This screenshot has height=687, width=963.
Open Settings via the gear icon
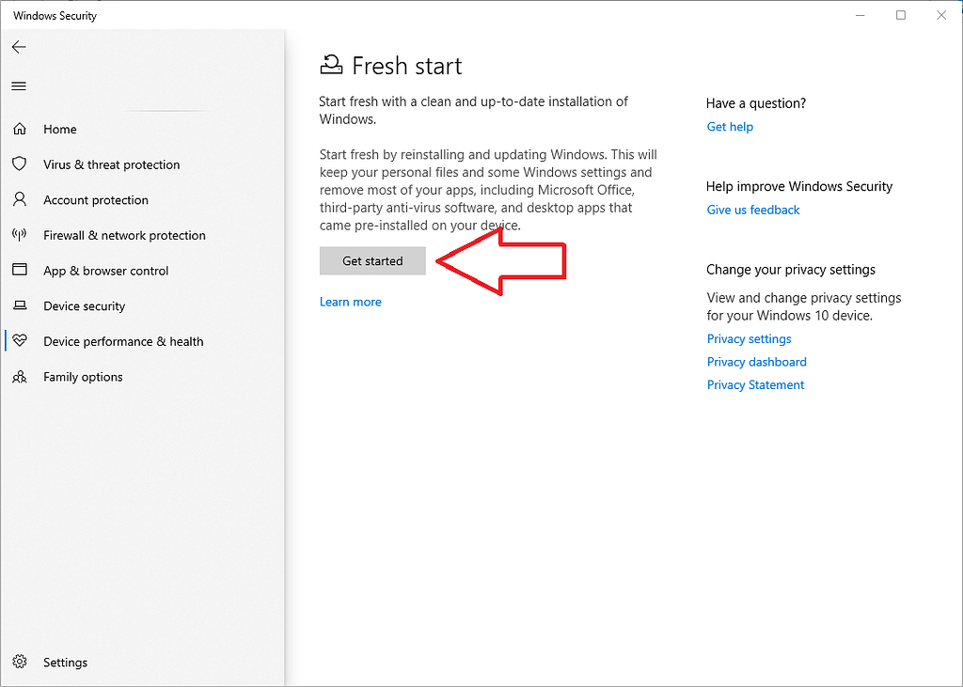(20, 662)
